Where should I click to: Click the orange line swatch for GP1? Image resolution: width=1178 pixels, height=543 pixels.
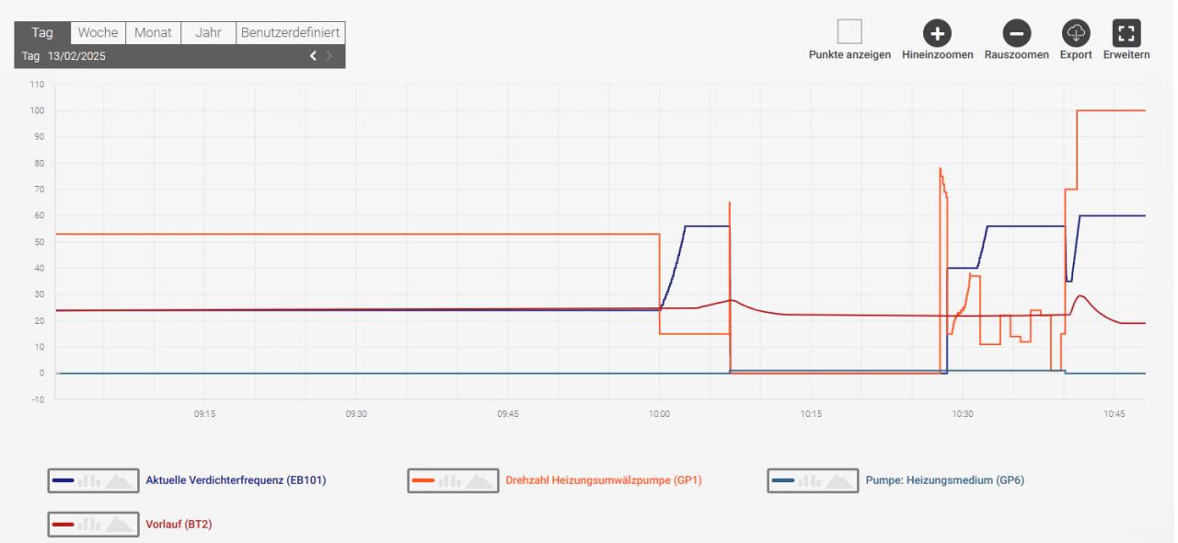pyautogui.click(x=423, y=479)
